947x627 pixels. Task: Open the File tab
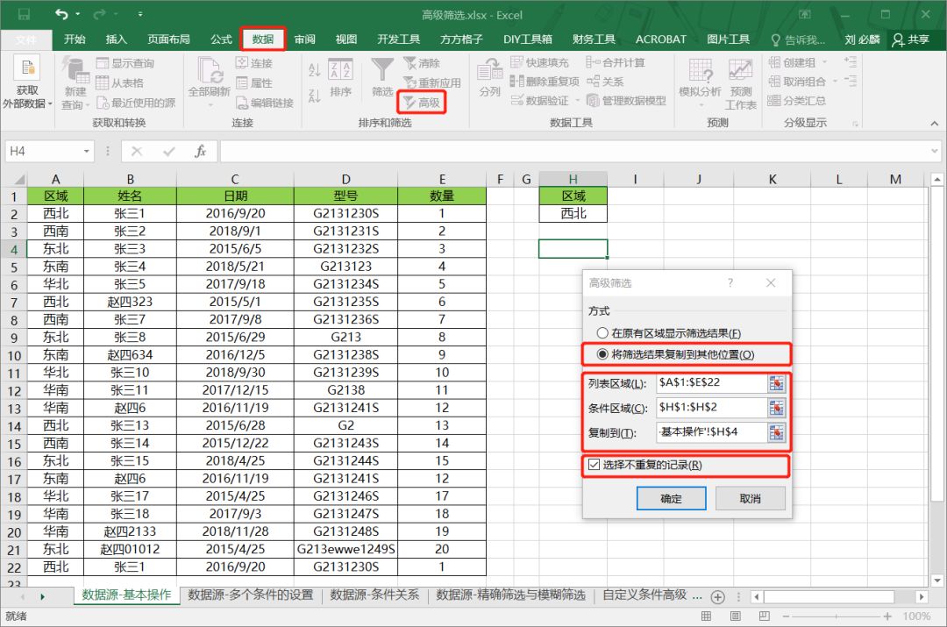tap(26, 39)
